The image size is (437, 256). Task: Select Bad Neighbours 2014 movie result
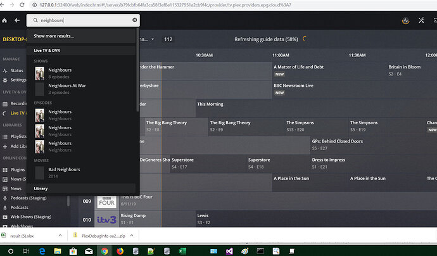tap(81, 172)
